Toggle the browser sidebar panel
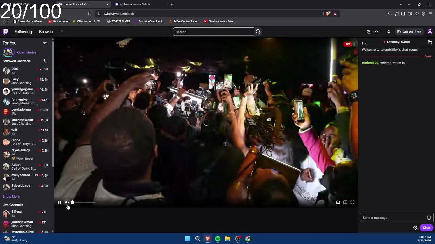Viewport: 435px width, 244px height. point(403,14)
